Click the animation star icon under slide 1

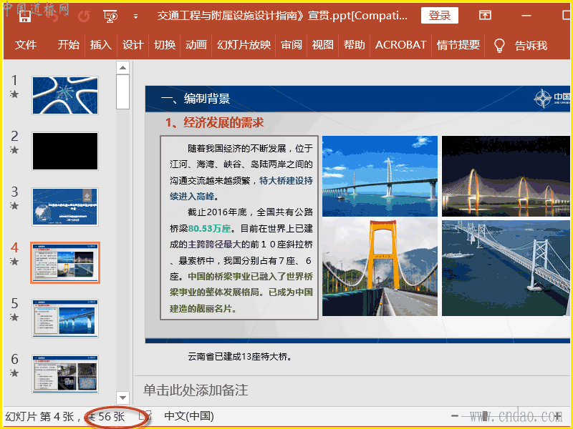[14, 94]
